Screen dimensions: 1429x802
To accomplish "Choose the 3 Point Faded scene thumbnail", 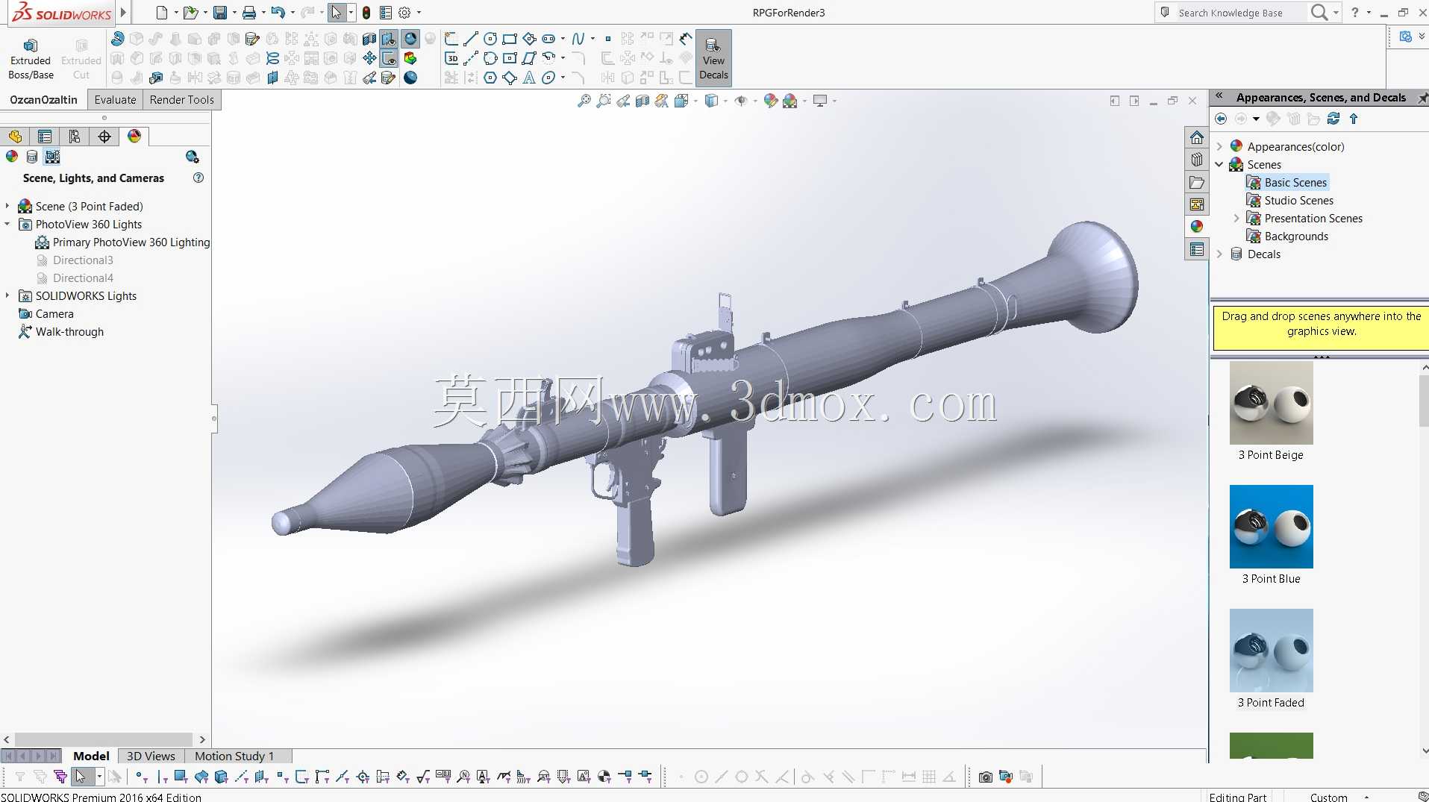I will 1271,651.
